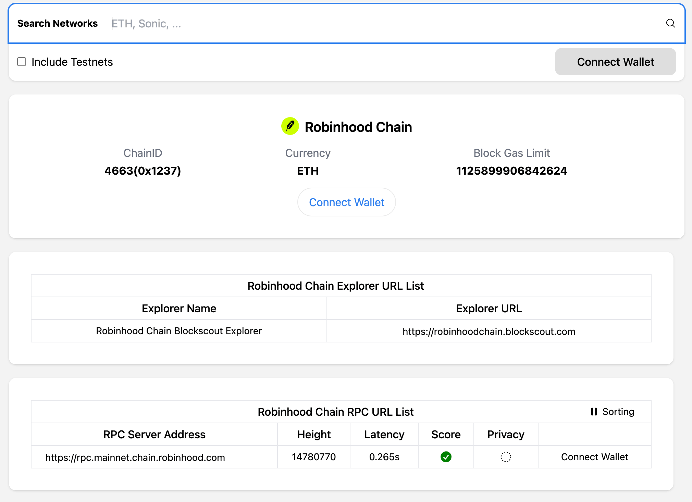
Task: Click the pause icon beside Sorting
Action: coord(594,412)
